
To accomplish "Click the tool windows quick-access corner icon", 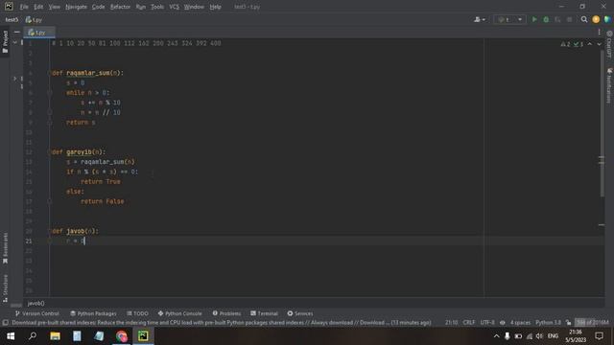I will [x=5, y=323].
